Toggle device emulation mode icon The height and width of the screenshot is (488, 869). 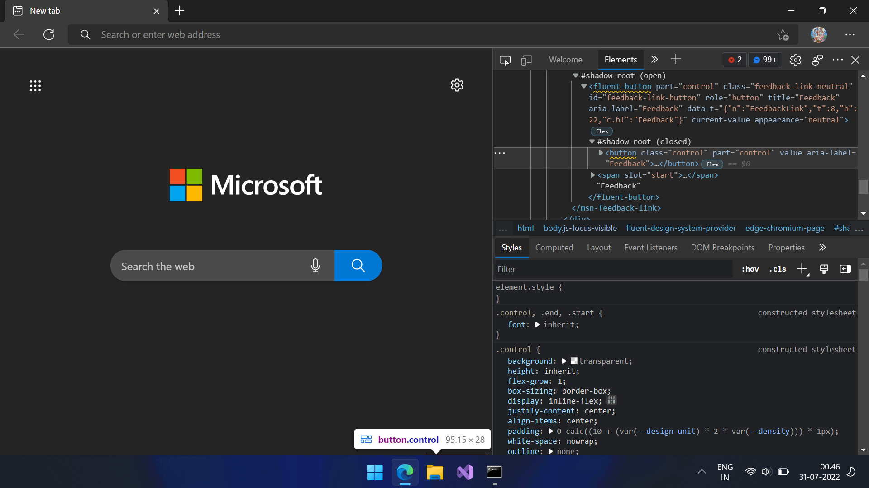click(x=526, y=60)
